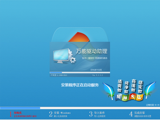The height and width of the screenshot is (120, 160).
Task: Click the 获取硬件信息 status text
Action: coord(97,70)
